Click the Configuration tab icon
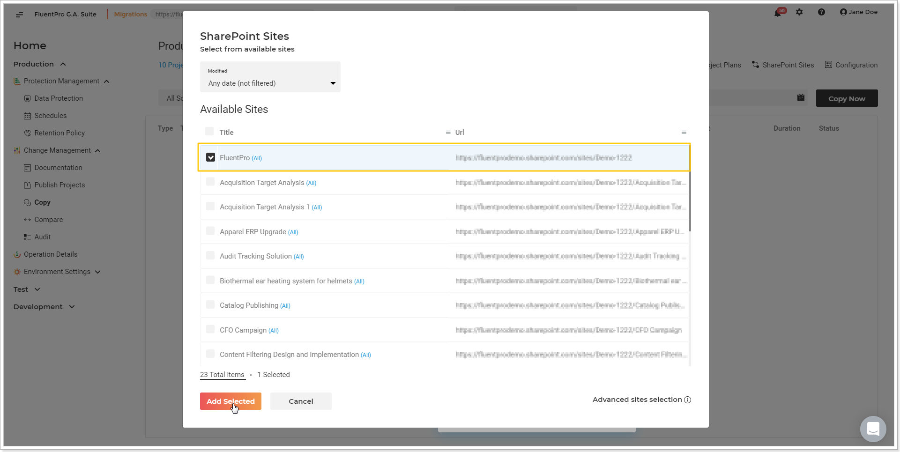Viewport: 900px width, 452px height. click(829, 65)
